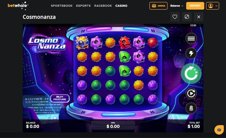
Task: Open autoplay settings button
Action: [191, 93]
